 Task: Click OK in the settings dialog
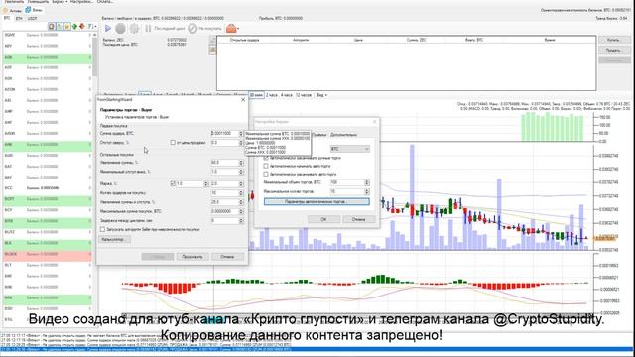tap(323, 219)
